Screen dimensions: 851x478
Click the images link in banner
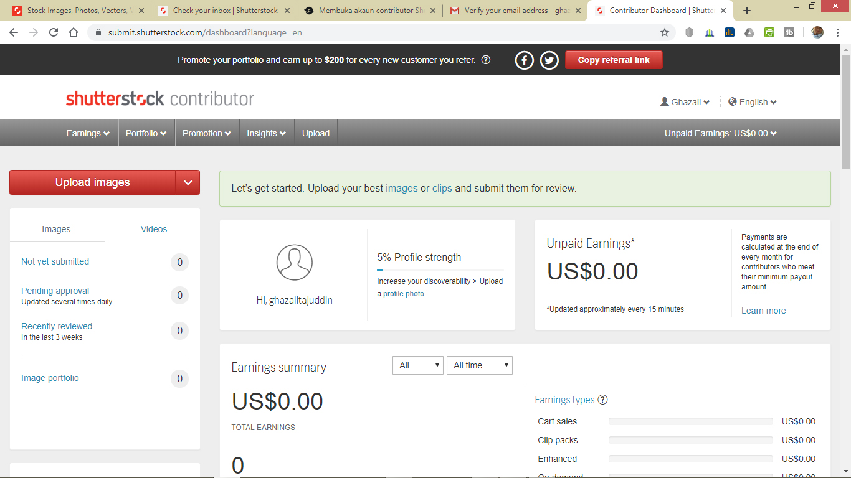pyautogui.click(x=402, y=188)
